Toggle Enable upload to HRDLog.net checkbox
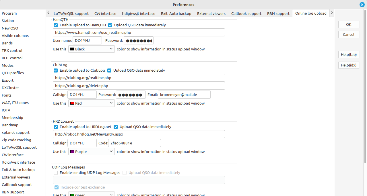This screenshot has width=367, height=196. point(56,127)
